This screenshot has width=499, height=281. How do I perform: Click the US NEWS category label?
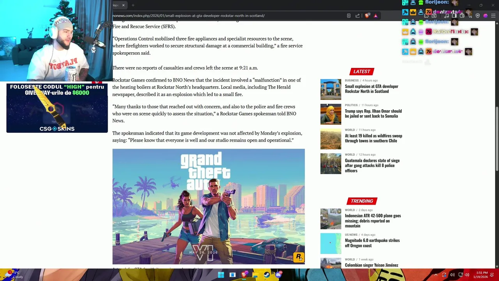pos(351,235)
